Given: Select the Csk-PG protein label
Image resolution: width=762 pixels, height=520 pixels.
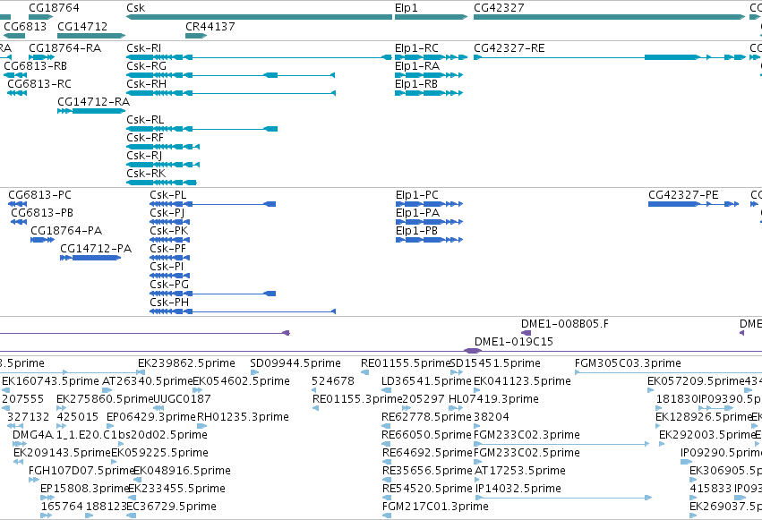Looking at the screenshot, I should 169,285.
